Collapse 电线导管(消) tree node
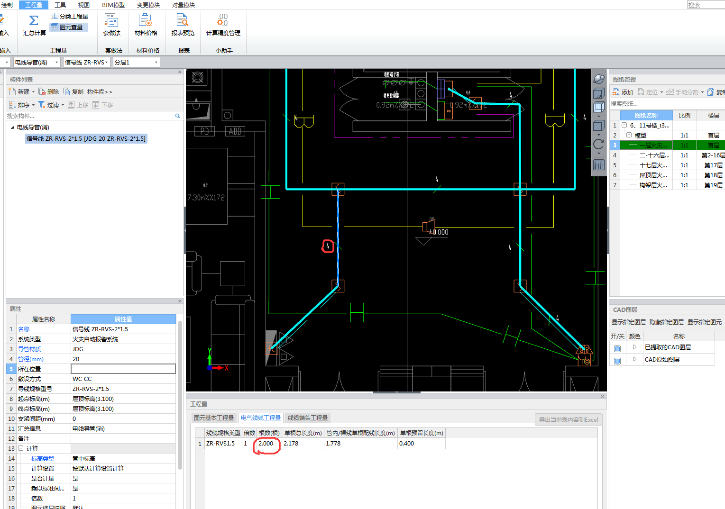Screen dimensions: 725x509 (12, 127)
